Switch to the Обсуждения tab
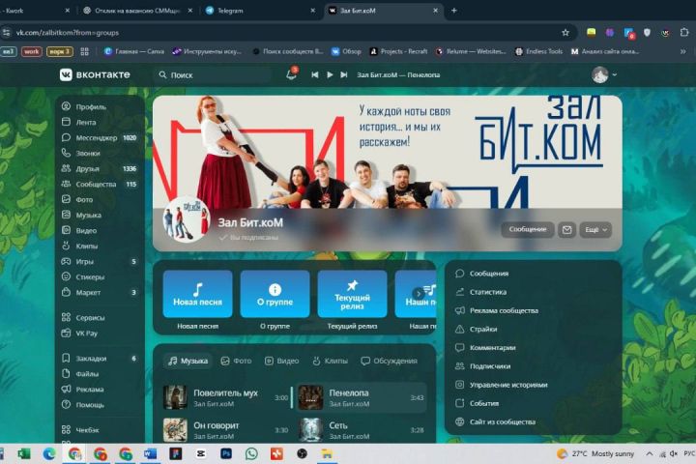This screenshot has height=464, width=696. (389, 361)
